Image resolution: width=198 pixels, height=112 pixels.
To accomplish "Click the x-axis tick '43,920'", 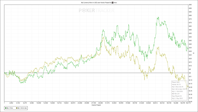I will [x=148, y=103].
